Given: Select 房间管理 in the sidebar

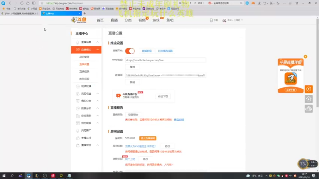Looking at the screenshot, I should click(84, 57).
